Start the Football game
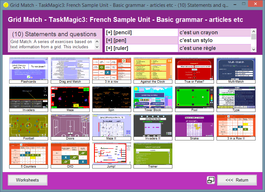Viewport: 265px width, 192px height. [28, 127]
